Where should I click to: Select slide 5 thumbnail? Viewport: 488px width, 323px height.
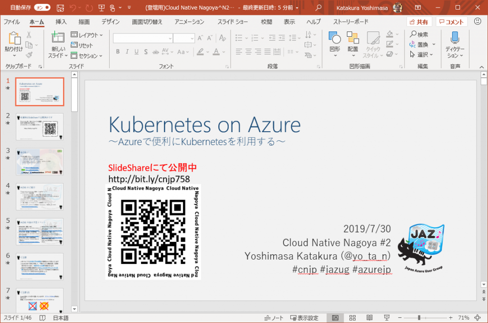click(x=40, y=231)
